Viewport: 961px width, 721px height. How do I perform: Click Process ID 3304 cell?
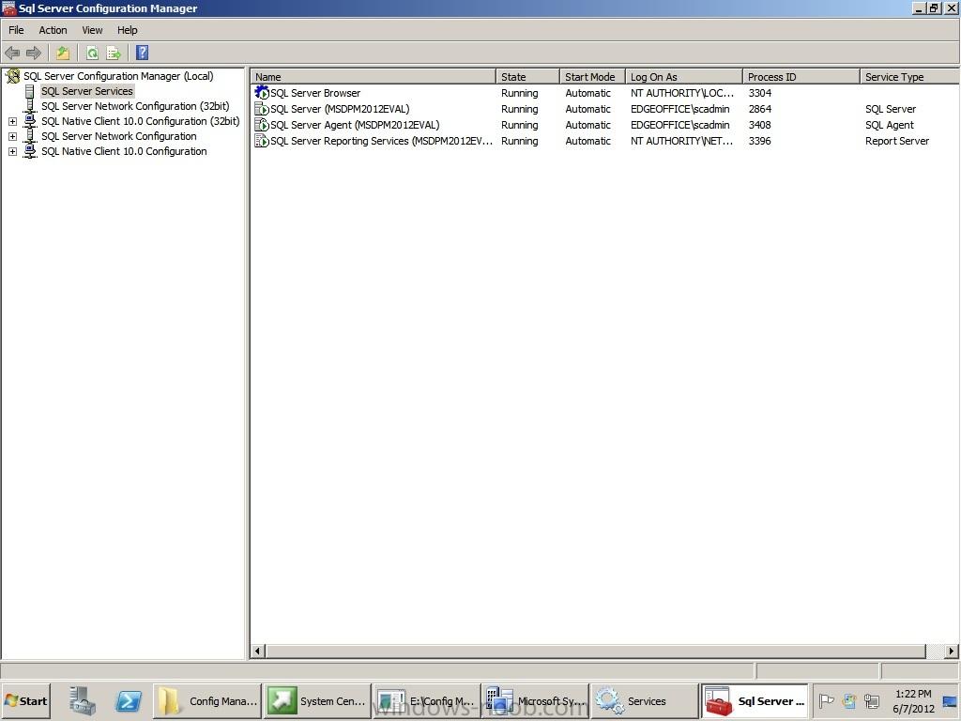click(x=759, y=93)
